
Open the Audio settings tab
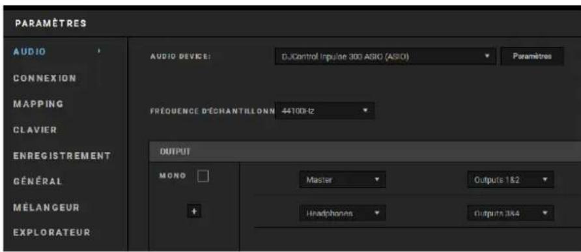29,52
